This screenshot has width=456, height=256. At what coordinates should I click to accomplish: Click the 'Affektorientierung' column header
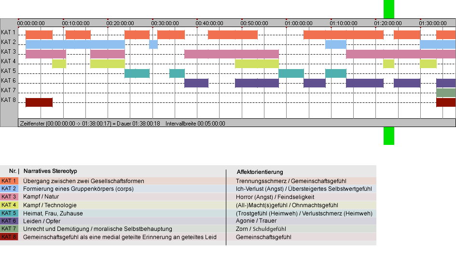pos(260,172)
